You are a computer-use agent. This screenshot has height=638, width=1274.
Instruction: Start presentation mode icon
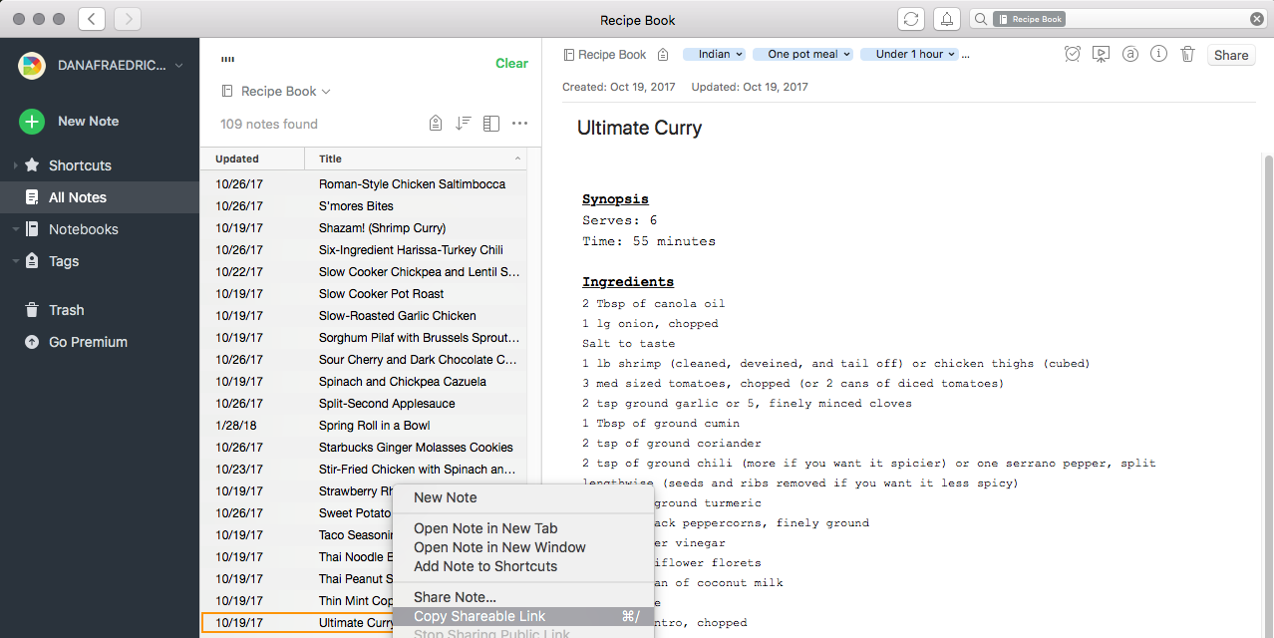point(1101,55)
